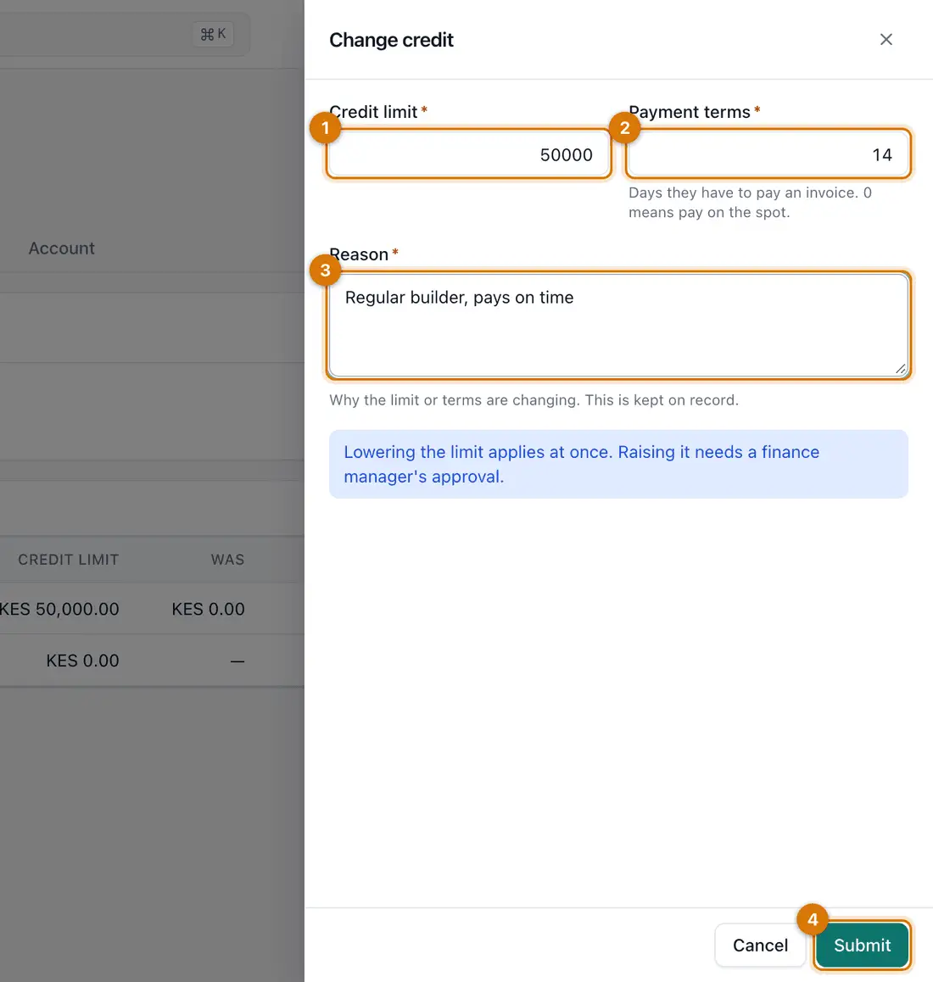Select the Account tab in background page
This screenshot has height=982, width=933.
61,248
